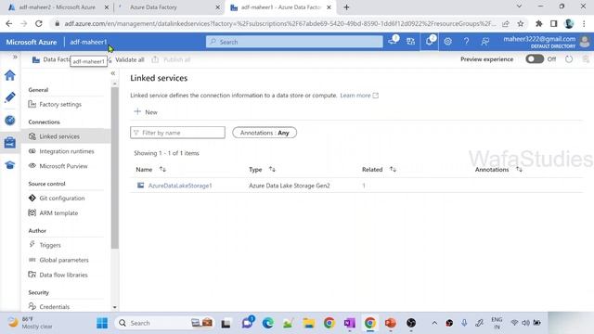594x334 pixels.
Task: Open the browser extensions puzzle icon
Action: click(x=538, y=23)
